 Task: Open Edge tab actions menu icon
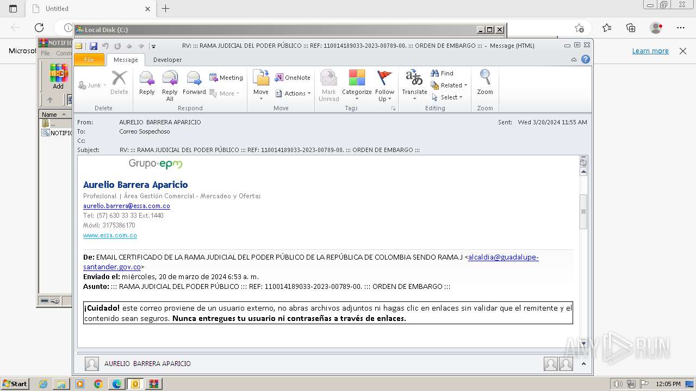13,9
